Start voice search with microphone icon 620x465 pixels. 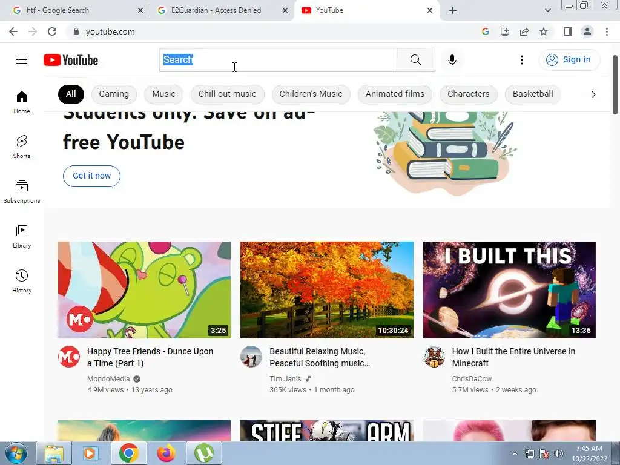tap(452, 60)
